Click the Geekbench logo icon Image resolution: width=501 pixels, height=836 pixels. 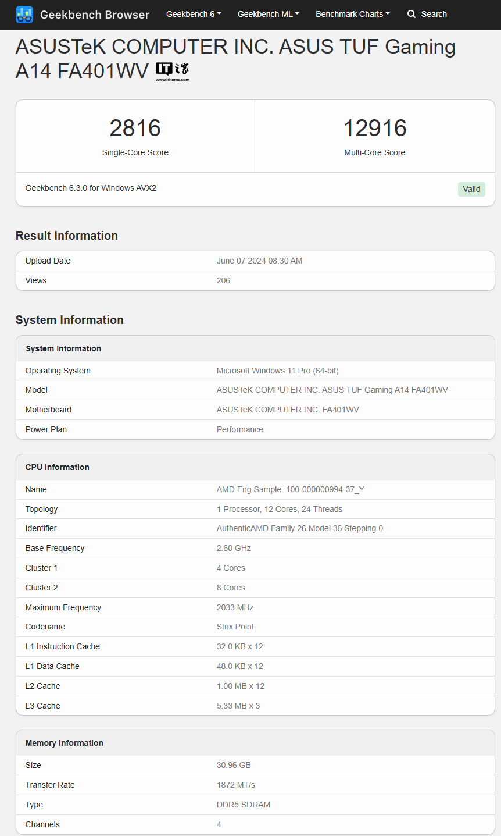coord(24,15)
